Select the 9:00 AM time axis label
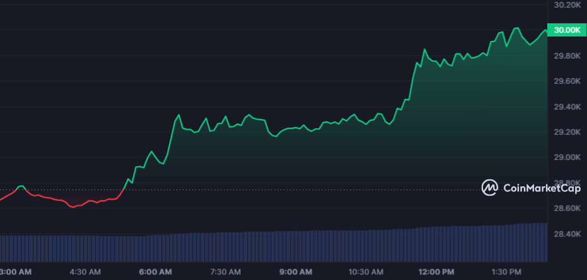 click(296, 272)
